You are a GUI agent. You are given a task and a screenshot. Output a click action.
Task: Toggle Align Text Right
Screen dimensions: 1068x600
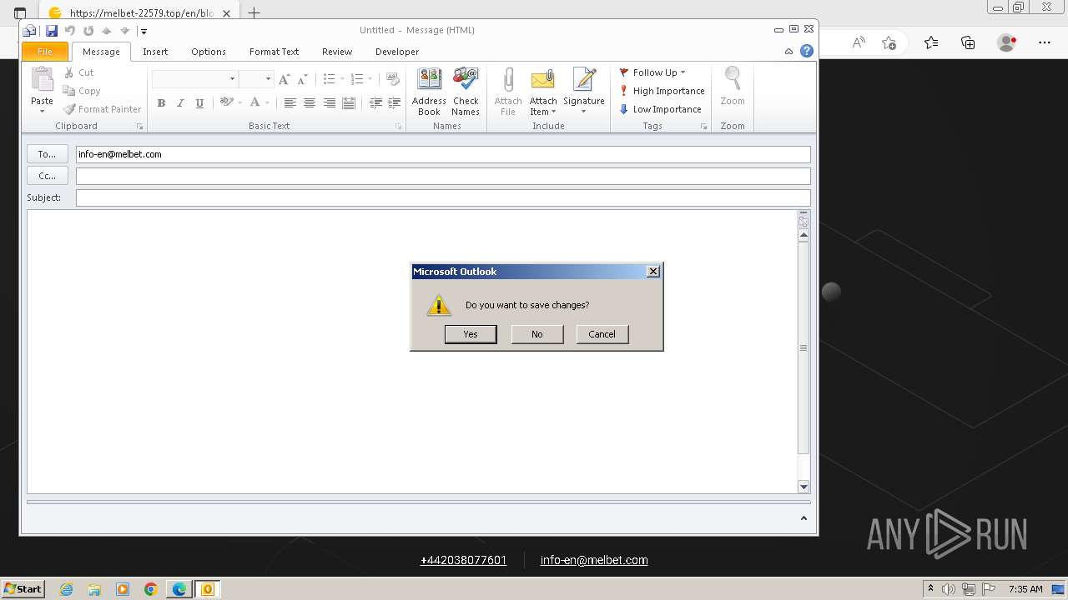(330, 103)
